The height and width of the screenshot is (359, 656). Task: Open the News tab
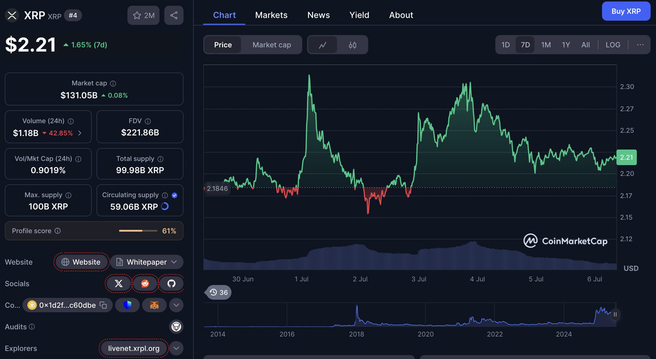click(318, 15)
